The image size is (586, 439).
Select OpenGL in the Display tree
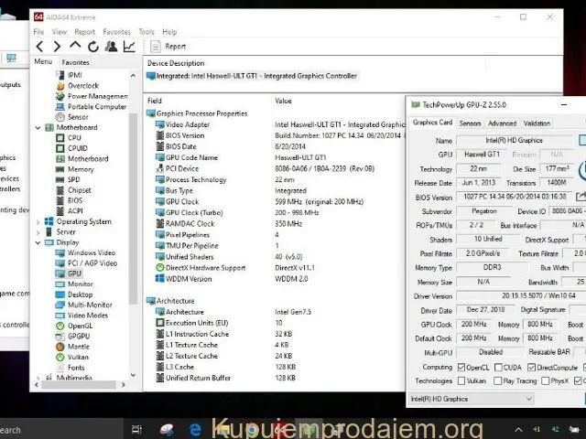tap(80, 326)
